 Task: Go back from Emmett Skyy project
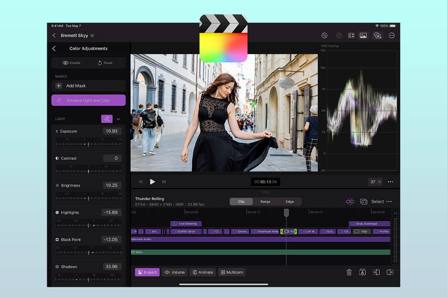(x=54, y=35)
